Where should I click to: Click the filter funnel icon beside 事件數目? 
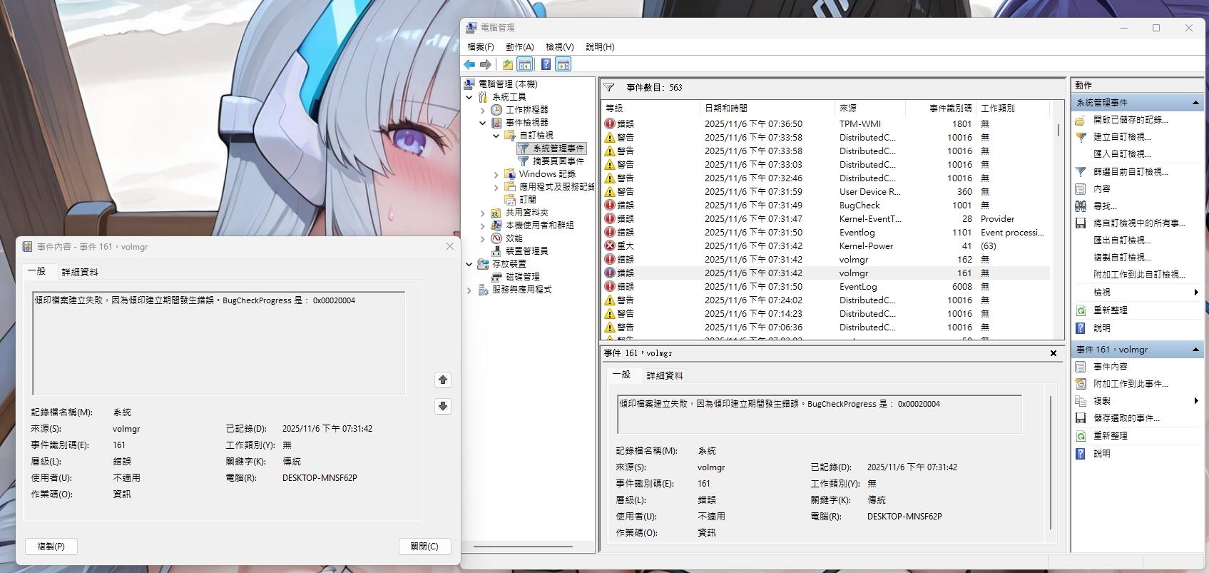(609, 88)
